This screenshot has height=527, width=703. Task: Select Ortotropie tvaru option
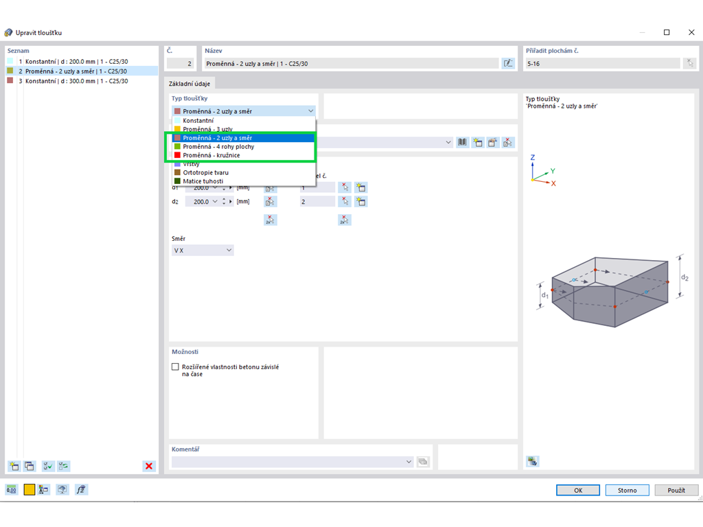244,172
